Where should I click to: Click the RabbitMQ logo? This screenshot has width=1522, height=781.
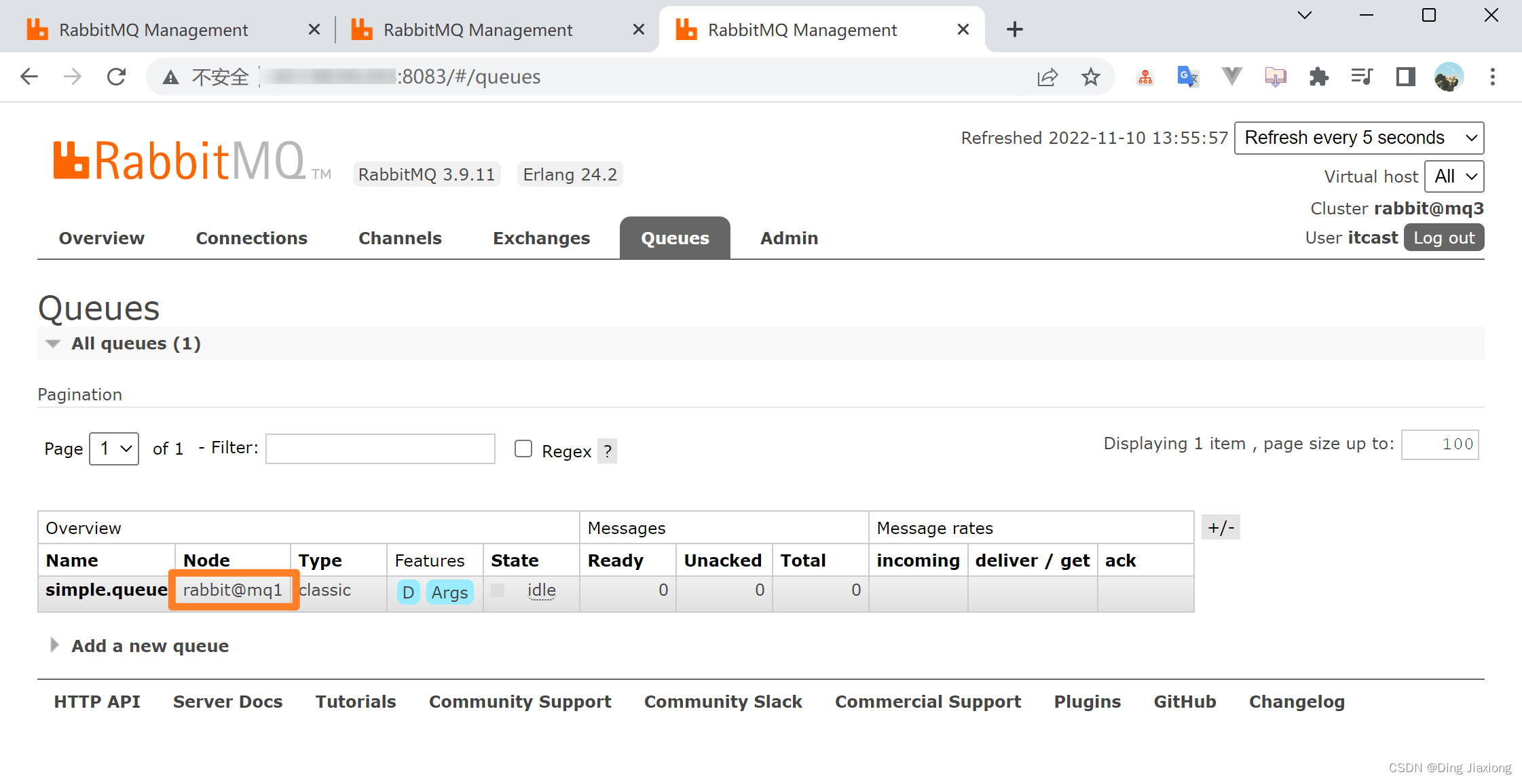[x=193, y=161]
